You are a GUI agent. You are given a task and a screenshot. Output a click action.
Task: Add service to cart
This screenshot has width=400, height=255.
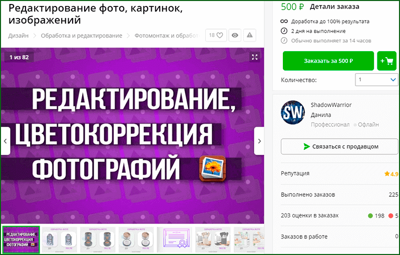387,61
